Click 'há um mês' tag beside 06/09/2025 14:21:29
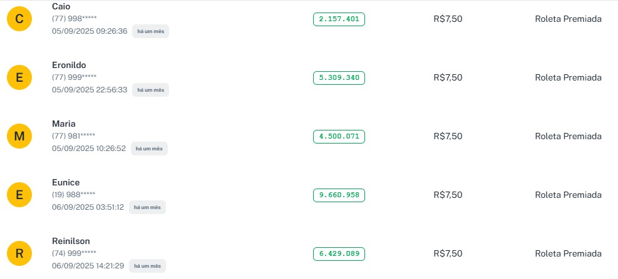Image resolution: width=618 pixels, height=279 pixels. (x=147, y=266)
